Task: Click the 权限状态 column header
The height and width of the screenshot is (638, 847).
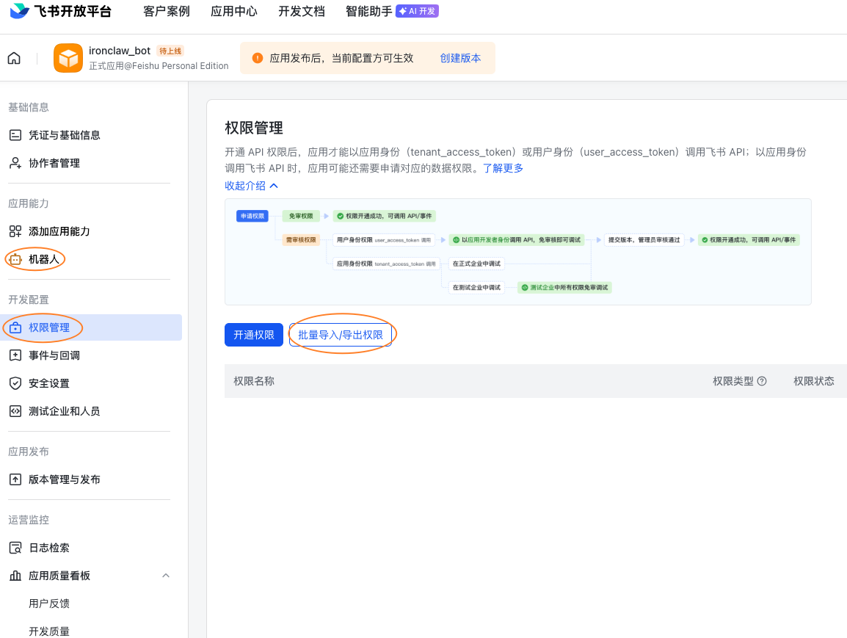Action: [813, 381]
